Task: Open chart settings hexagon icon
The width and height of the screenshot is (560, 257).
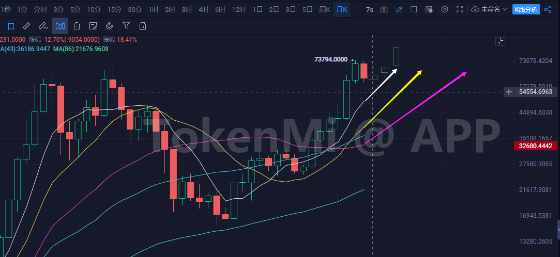Action: [x=444, y=9]
